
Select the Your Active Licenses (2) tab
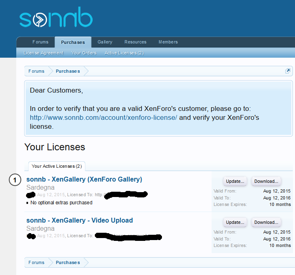pyautogui.click(x=57, y=166)
